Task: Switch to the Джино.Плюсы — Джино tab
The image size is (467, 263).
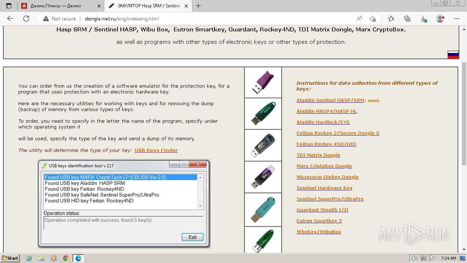Action: click(x=61, y=6)
